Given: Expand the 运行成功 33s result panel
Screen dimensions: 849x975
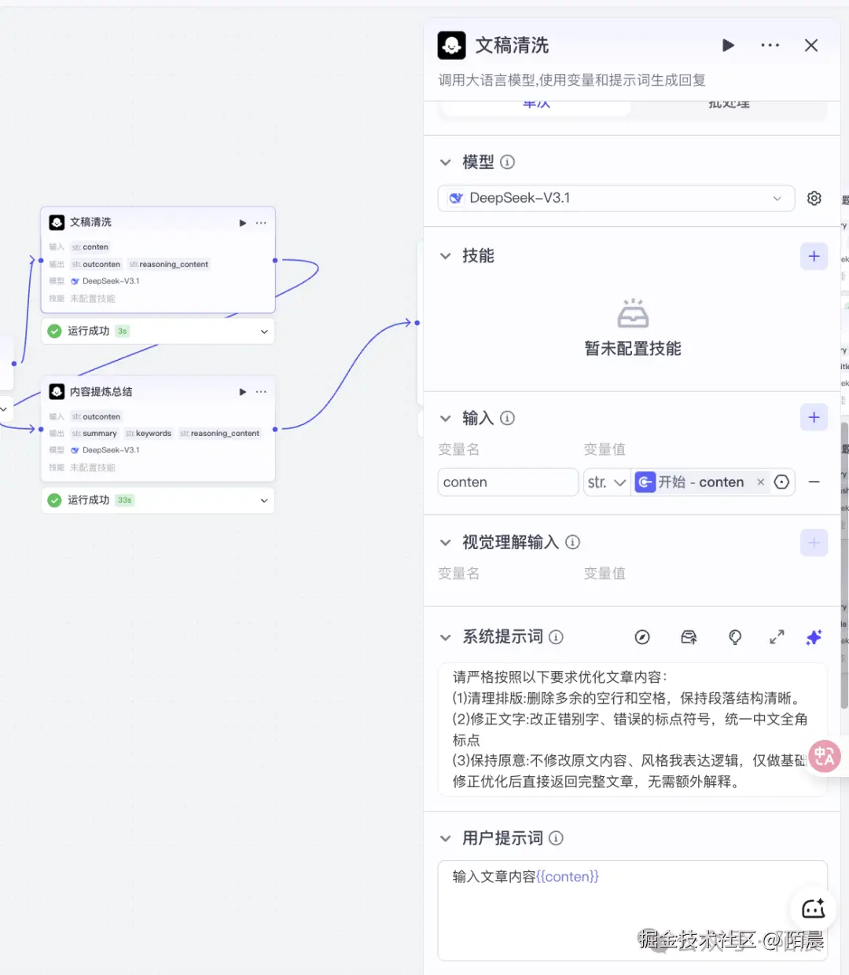Looking at the screenshot, I should (263, 500).
